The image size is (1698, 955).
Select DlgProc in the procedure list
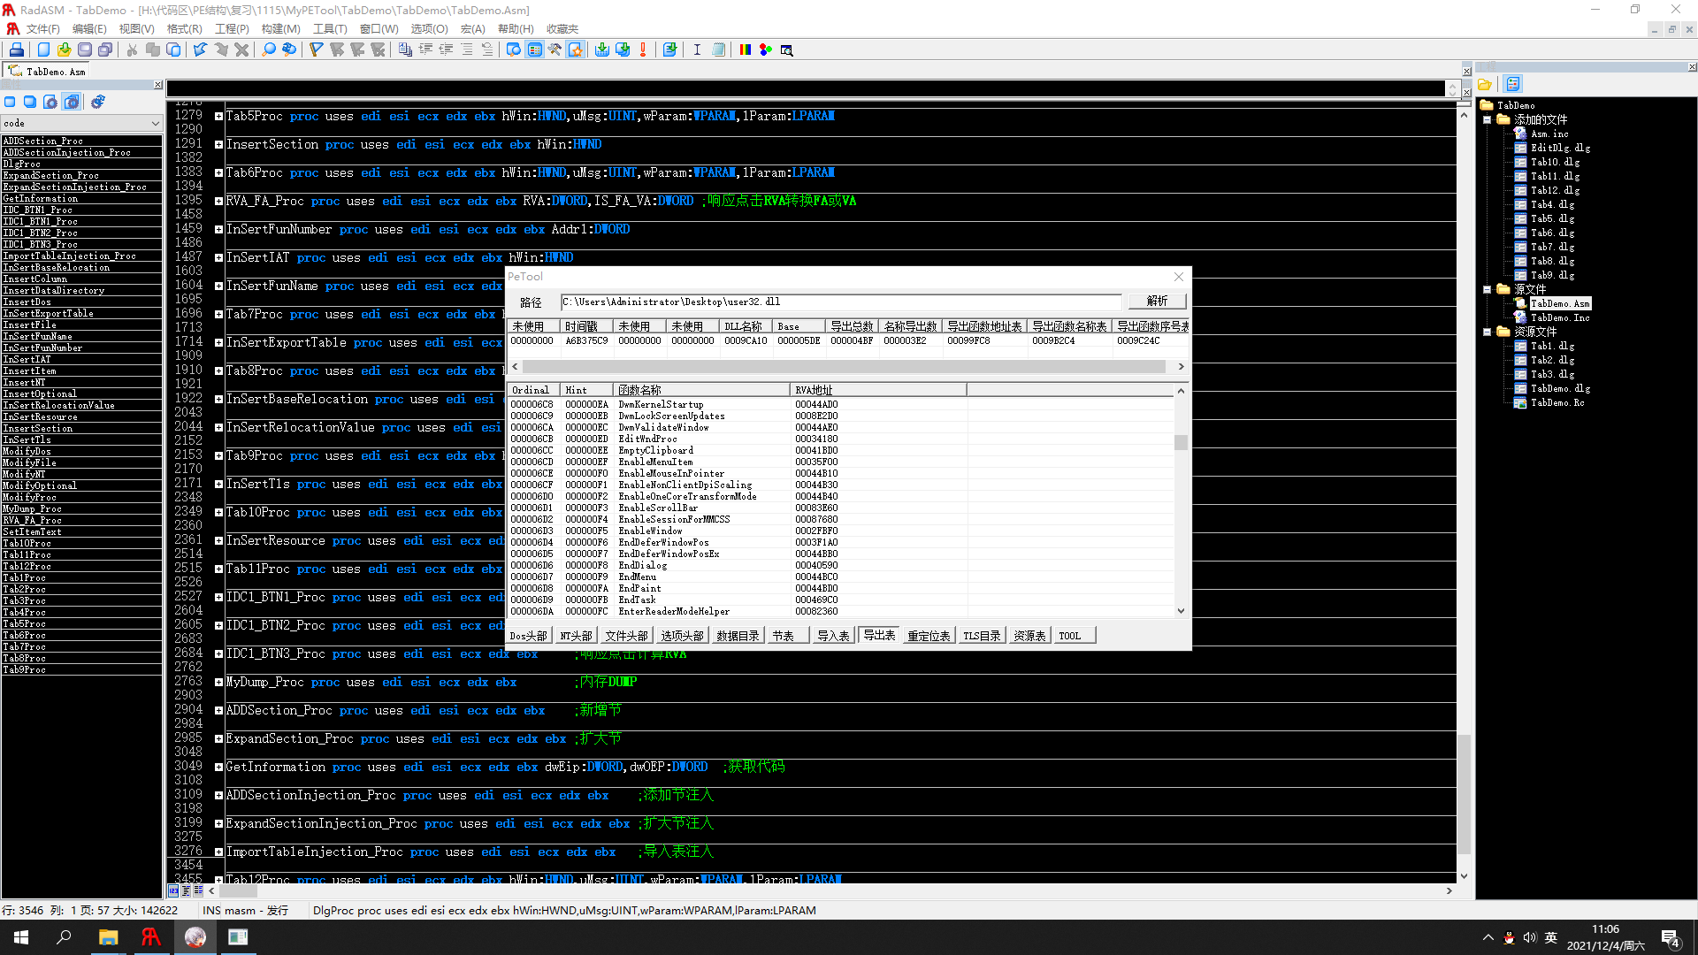click(x=22, y=164)
